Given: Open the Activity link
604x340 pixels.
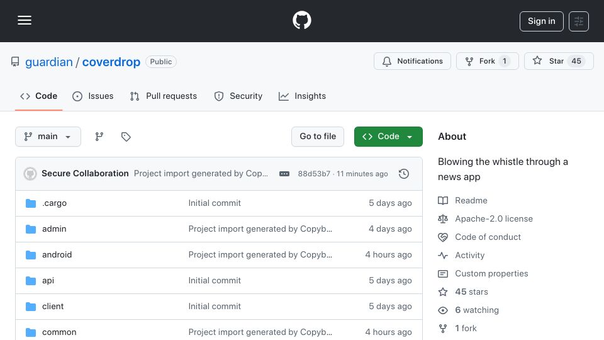Looking at the screenshot, I should pyautogui.click(x=469, y=255).
